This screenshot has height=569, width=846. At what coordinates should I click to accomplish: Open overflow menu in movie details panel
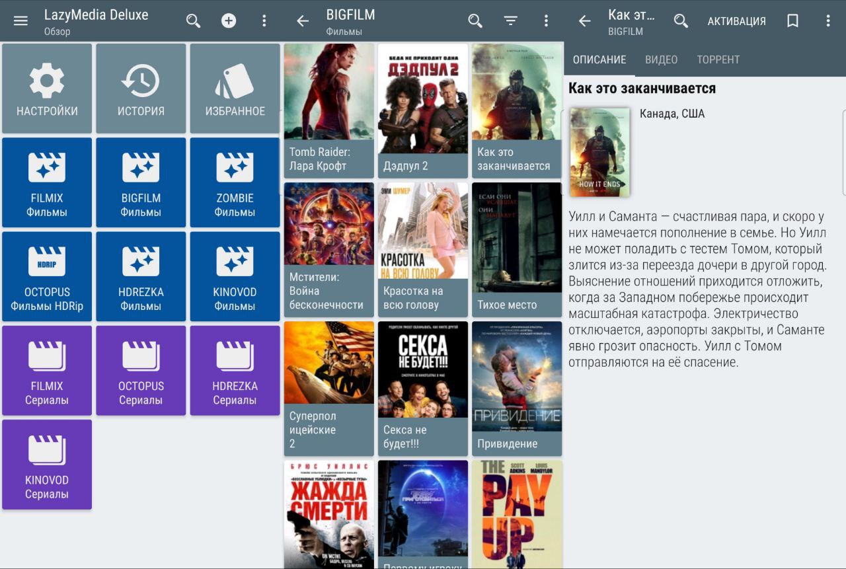(x=828, y=20)
